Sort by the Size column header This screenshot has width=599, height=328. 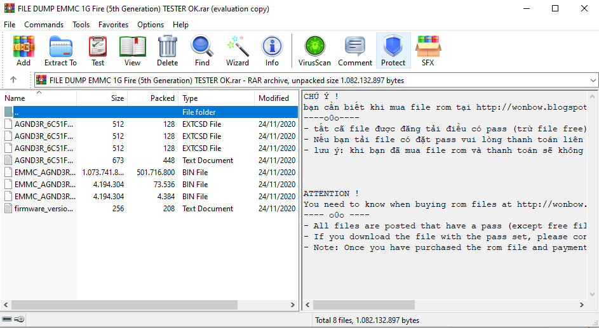102,98
